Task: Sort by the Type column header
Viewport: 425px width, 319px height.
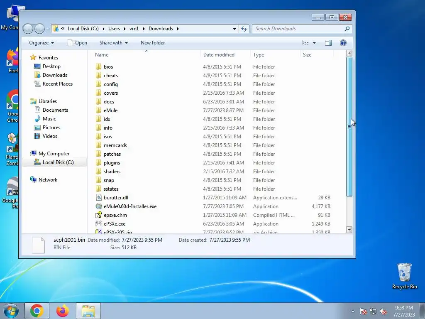Action: [x=276, y=55]
